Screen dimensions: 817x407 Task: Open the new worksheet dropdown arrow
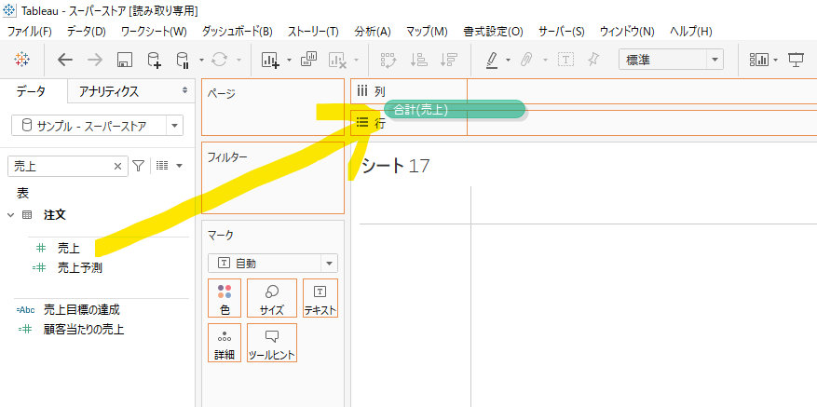click(289, 60)
